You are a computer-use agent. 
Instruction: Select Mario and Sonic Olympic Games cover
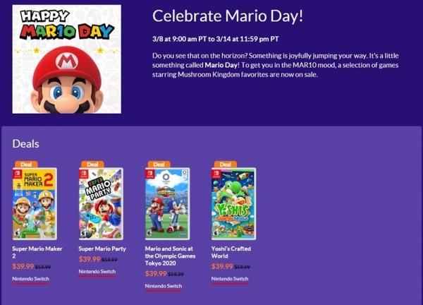click(167, 204)
